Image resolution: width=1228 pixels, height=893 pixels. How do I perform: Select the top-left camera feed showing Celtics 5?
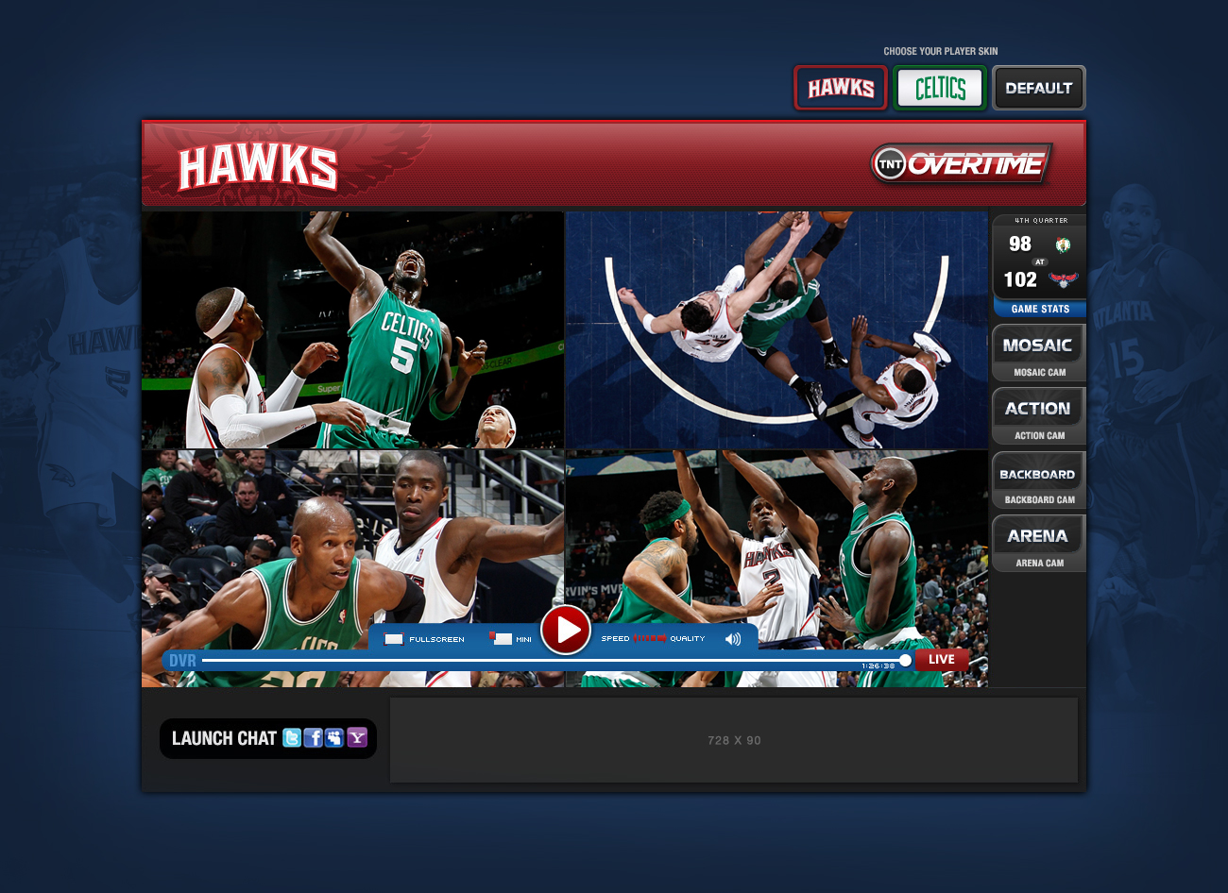(352, 329)
